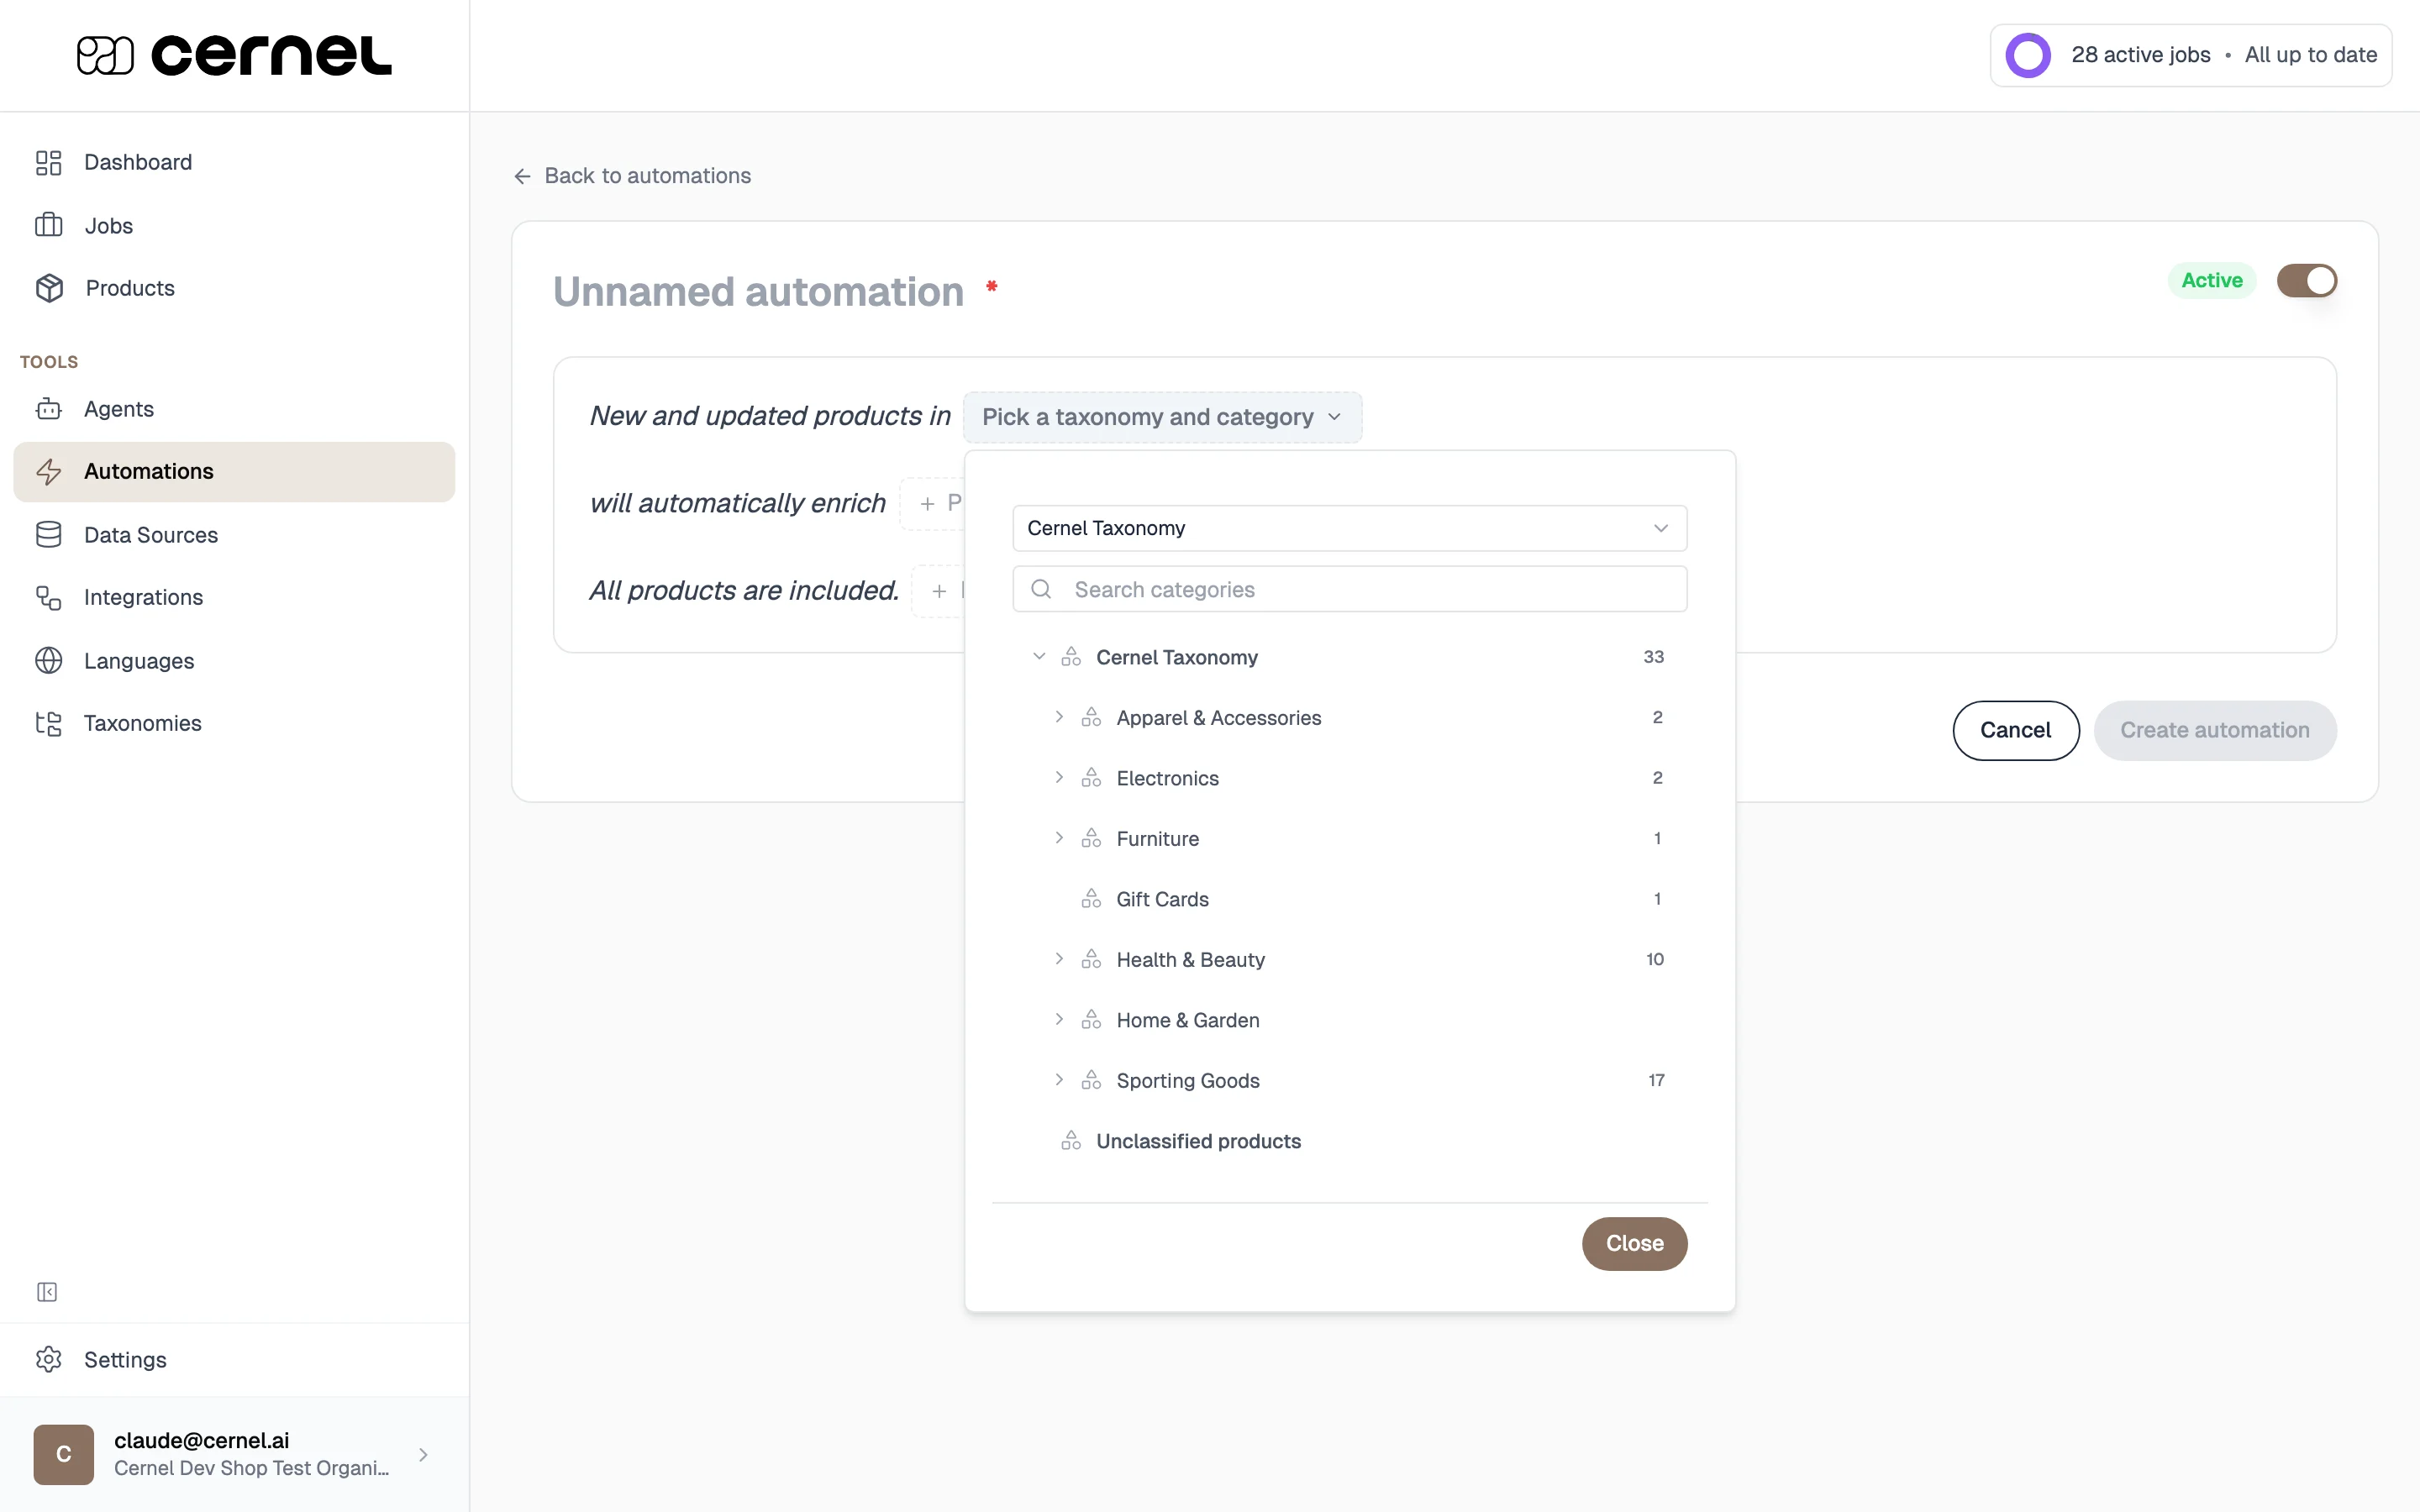Expand the Sporting Goods chevron
This screenshot has width=2420, height=1512.
[x=1059, y=1080]
